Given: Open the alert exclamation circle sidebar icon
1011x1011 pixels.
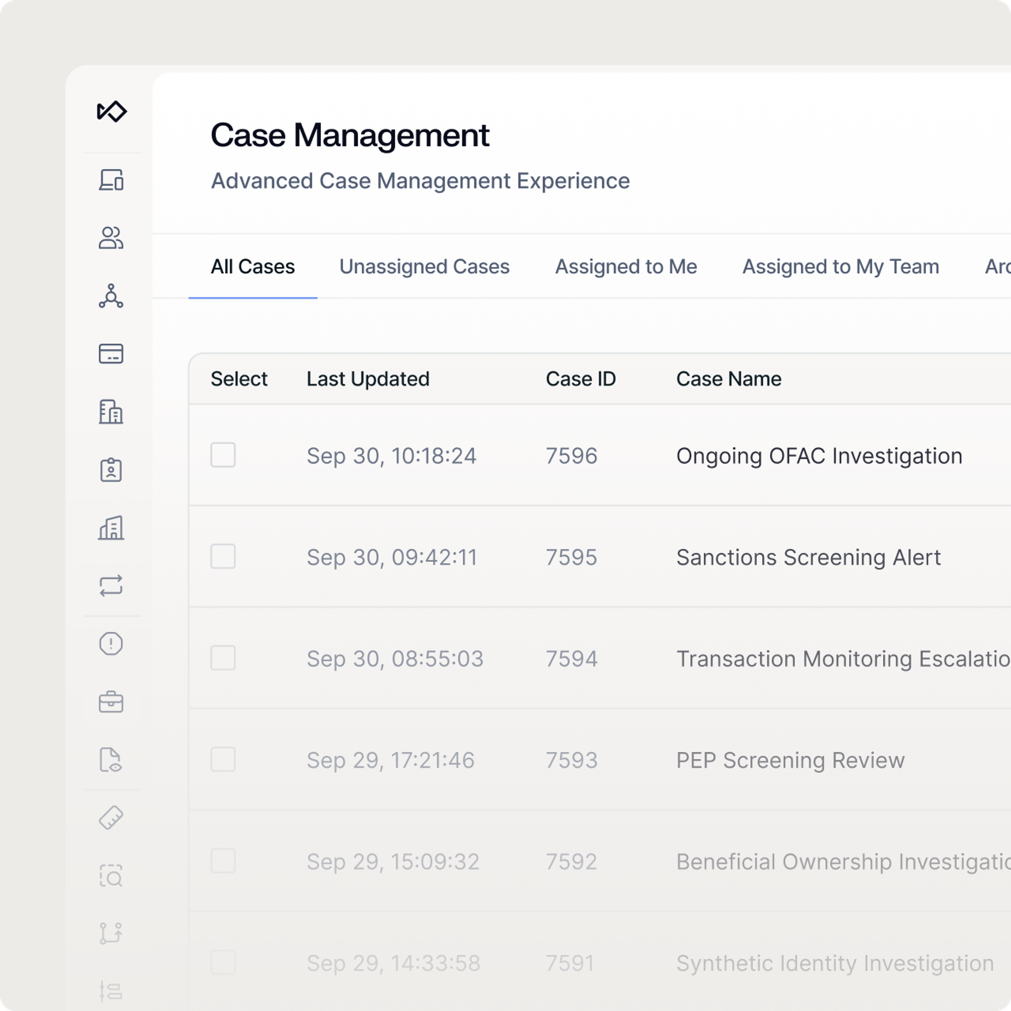Looking at the screenshot, I should click(x=111, y=644).
